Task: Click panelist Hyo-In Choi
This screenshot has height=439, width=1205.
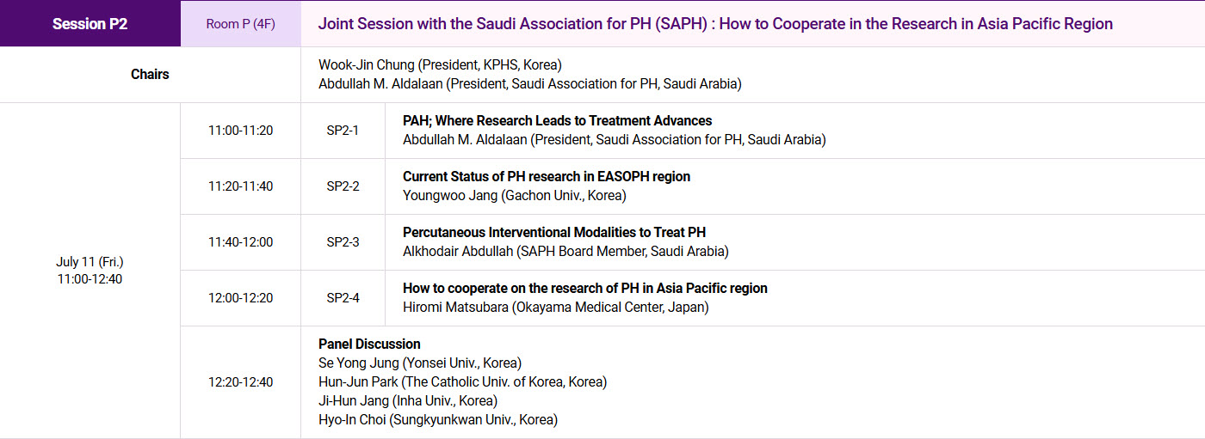Action: 437,420
